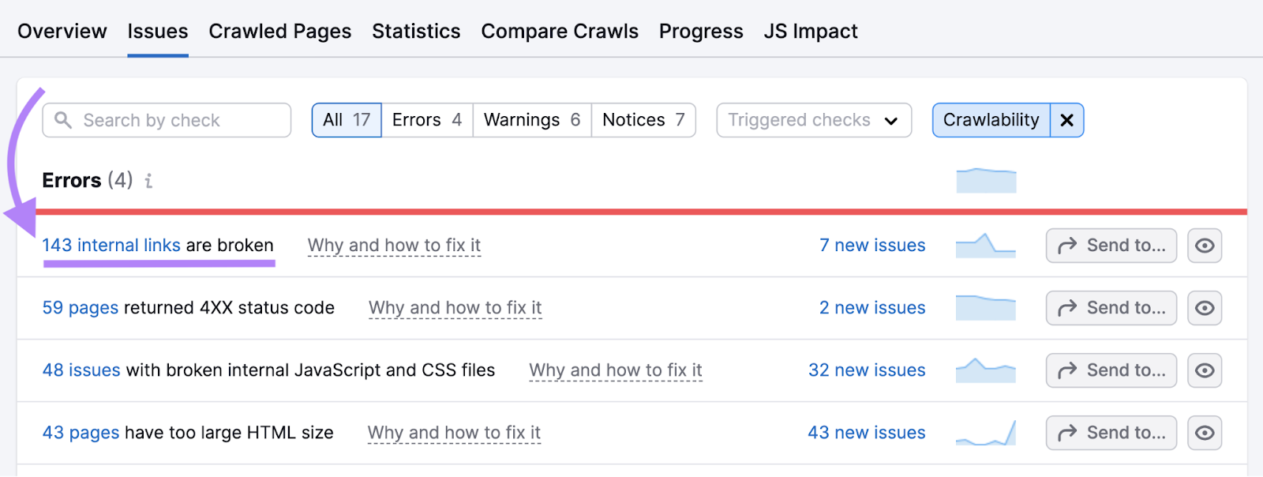Open the Triggered checks dropdown
Viewport: 1263px width, 477px height.
click(x=813, y=120)
